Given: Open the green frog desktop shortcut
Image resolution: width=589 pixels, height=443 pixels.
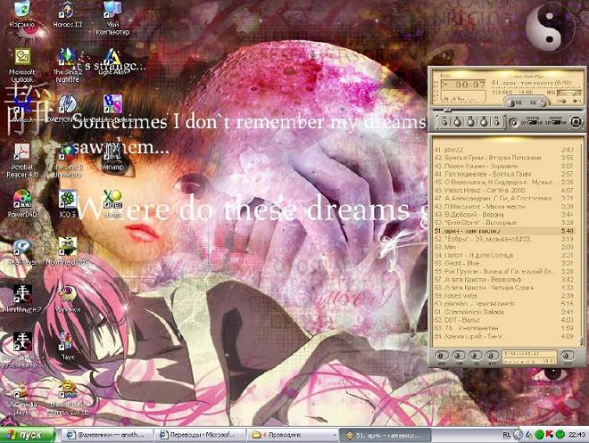Looking at the screenshot, I should point(67,252).
